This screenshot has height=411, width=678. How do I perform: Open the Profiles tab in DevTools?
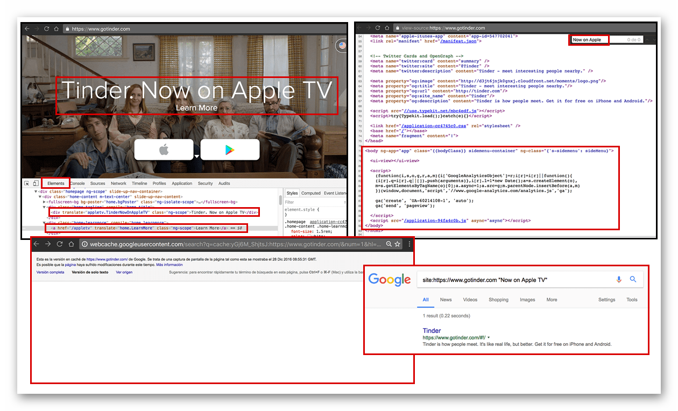pos(159,183)
